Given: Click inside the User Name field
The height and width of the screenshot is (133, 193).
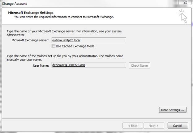Looking at the screenshot, I should (89, 65).
